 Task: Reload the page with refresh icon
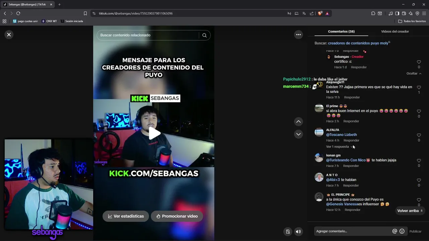click(18, 13)
